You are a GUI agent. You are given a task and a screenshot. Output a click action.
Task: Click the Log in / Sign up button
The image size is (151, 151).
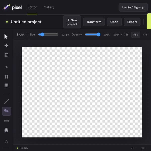coord(133,7)
